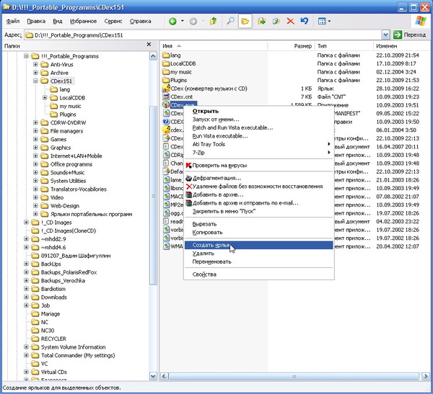Choose Добавить в архив… entry
The image size is (433, 394).
[x=258, y=194]
